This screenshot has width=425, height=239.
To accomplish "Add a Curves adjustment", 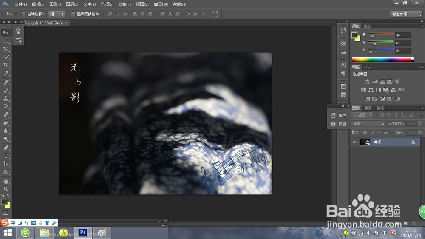I will point(382,82).
